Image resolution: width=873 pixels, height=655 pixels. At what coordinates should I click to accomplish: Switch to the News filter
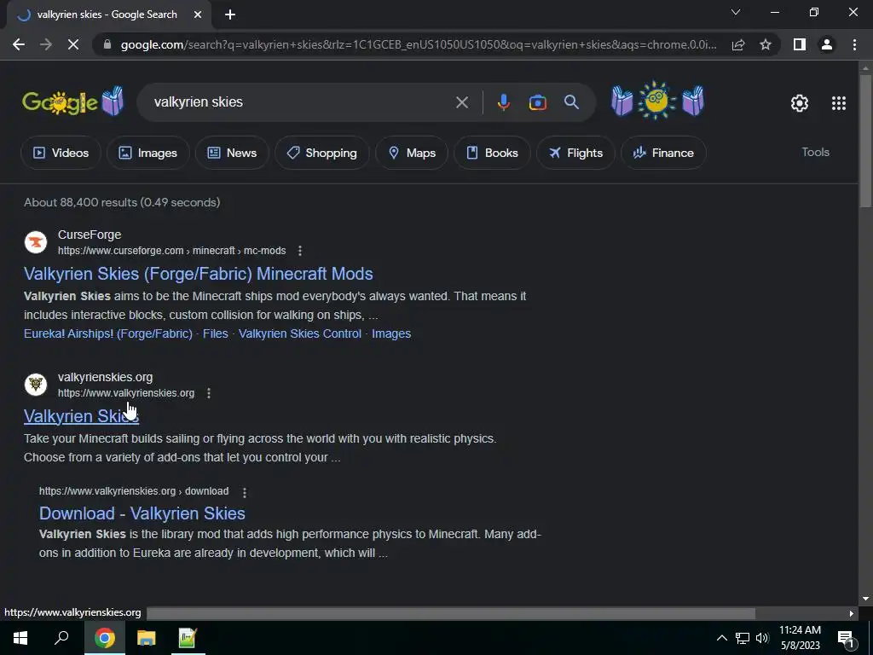(x=232, y=153)
